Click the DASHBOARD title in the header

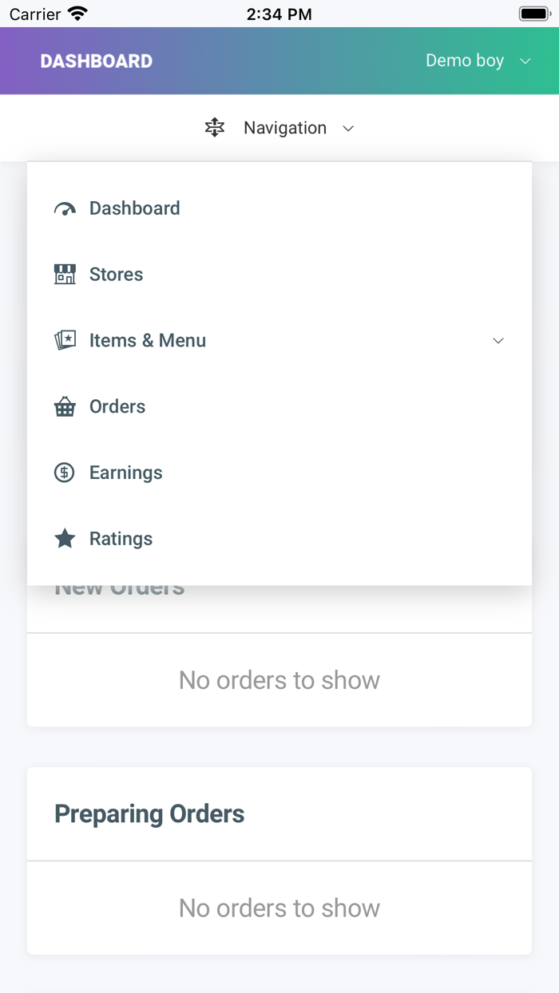pyautogui.click(x=97, y=61)
